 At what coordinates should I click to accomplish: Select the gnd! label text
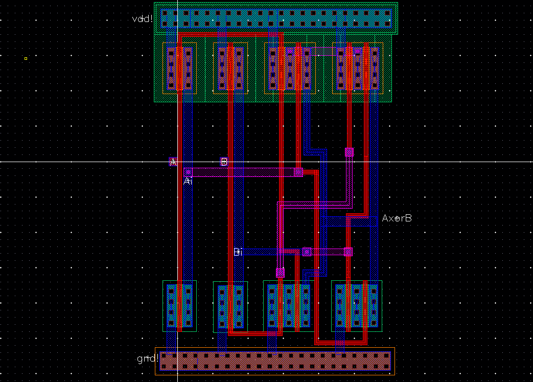click(x=148, y=358)
